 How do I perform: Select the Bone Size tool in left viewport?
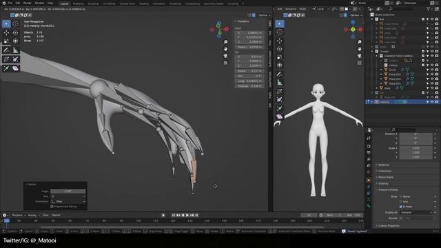[15, 59]
